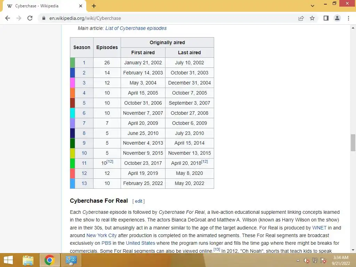Open the Season 8 link
Screen dimensions: 356x267
[84, 133]
